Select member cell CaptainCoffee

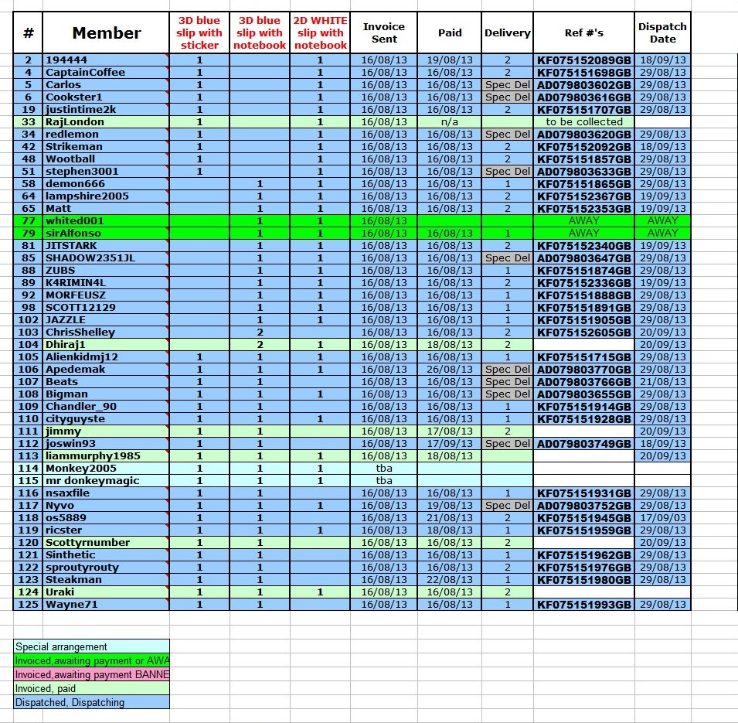point(106,73)
